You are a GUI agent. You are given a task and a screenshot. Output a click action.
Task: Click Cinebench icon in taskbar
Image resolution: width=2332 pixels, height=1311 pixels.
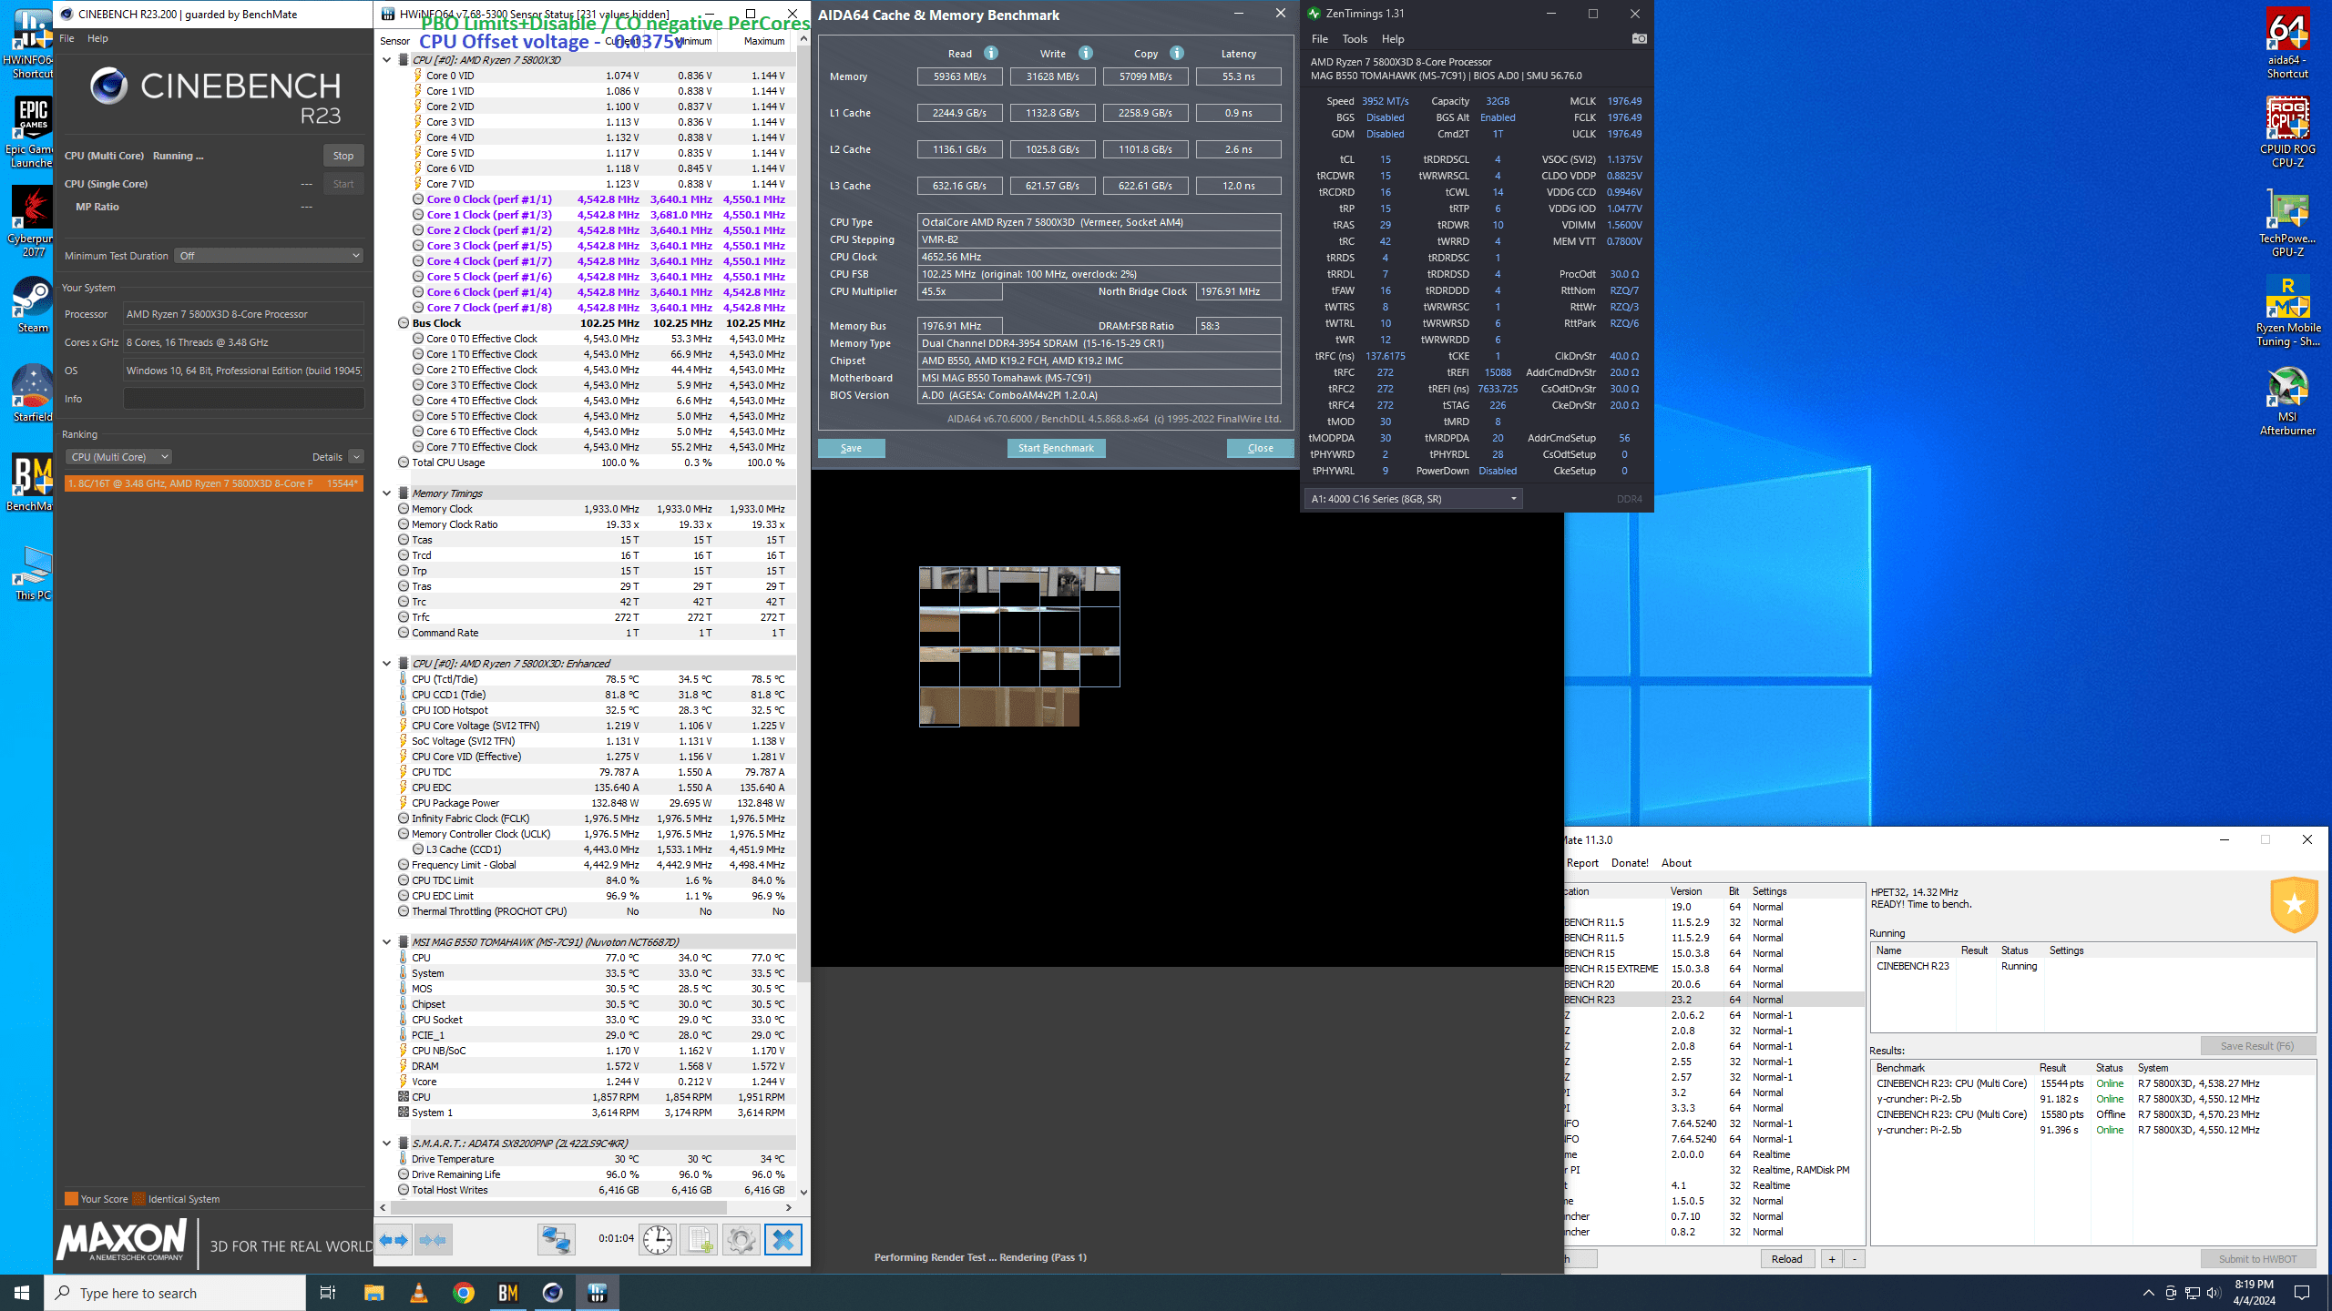[x=552, y=1293]
